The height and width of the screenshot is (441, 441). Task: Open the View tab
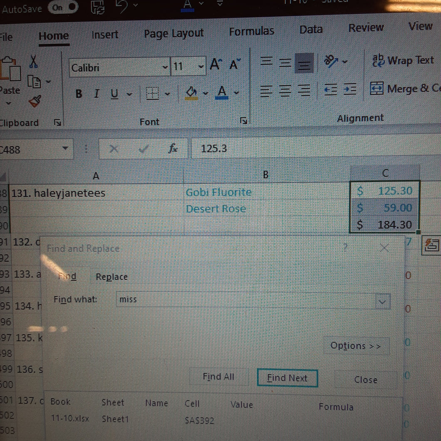(420, 26)
